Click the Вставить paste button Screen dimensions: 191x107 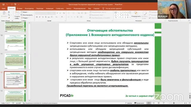(4, 14)
